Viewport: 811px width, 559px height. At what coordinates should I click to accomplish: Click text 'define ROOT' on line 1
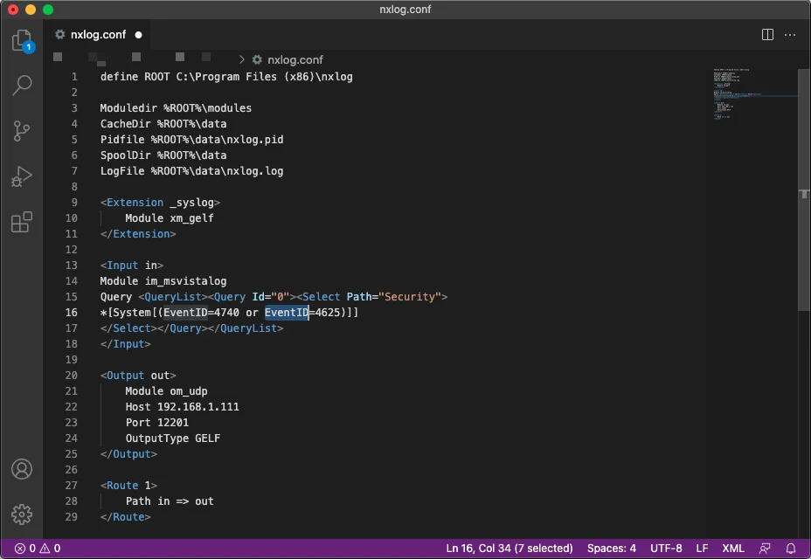[x=135, y=77]
